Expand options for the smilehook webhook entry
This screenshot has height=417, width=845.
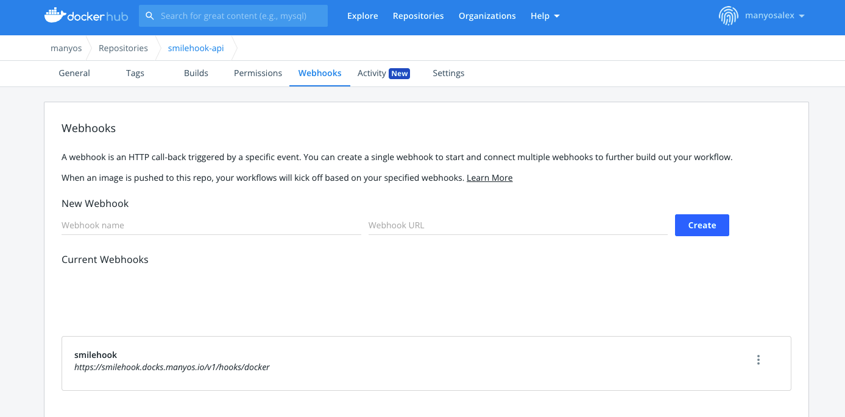tap(758, 360)
